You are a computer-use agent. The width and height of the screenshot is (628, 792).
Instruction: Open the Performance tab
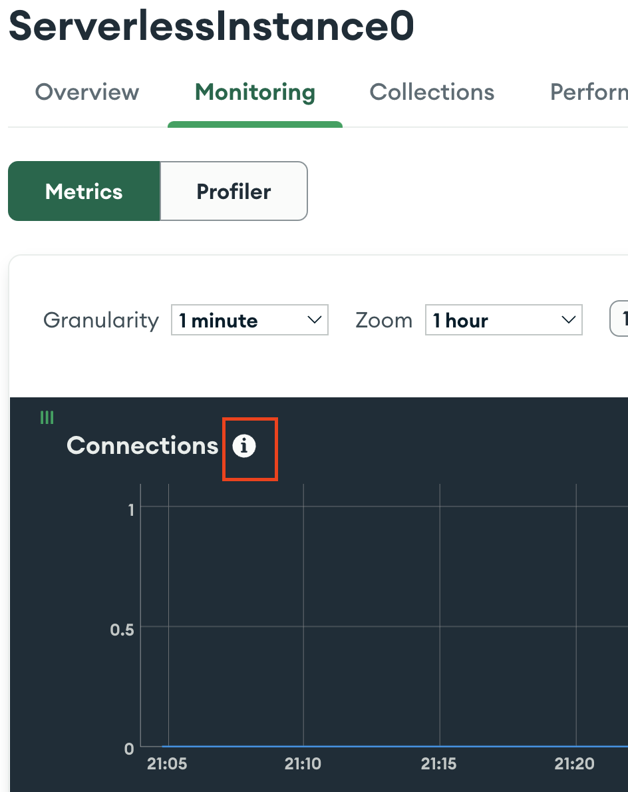point(588,92)
